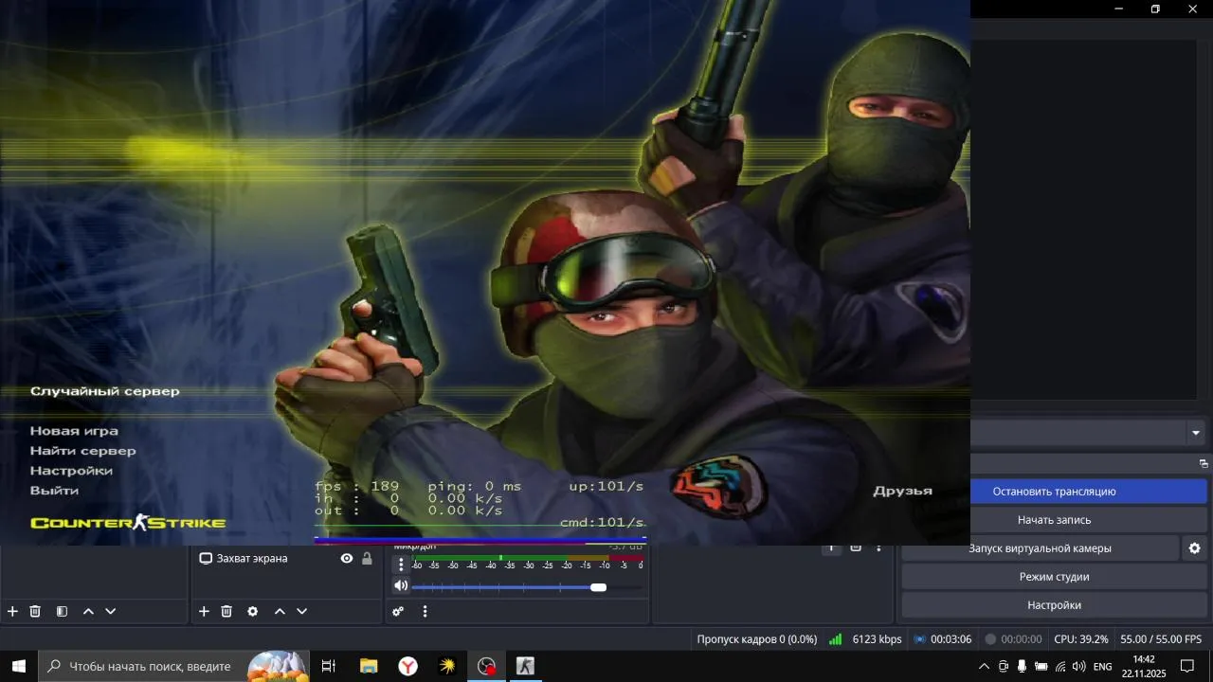1213x682 pixels.
Task: Enable 'Режим студии' studio mode
Action: [1054, 577]
